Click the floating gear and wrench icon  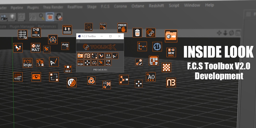tap(150, 33)
